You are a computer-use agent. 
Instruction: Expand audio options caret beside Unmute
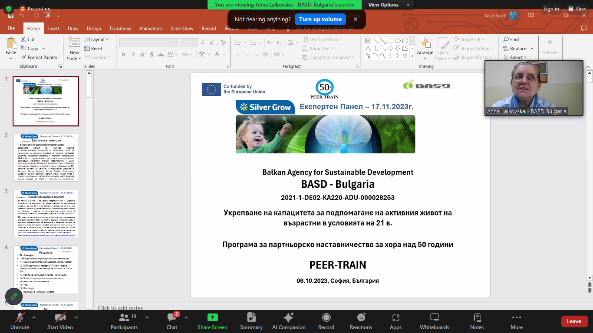tap(34, 317)
